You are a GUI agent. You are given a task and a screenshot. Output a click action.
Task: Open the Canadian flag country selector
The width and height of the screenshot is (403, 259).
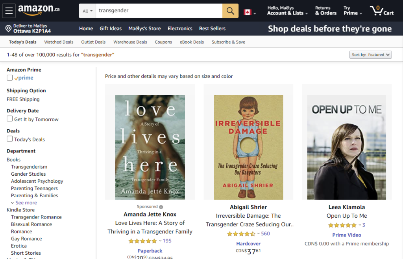(250, 12)
